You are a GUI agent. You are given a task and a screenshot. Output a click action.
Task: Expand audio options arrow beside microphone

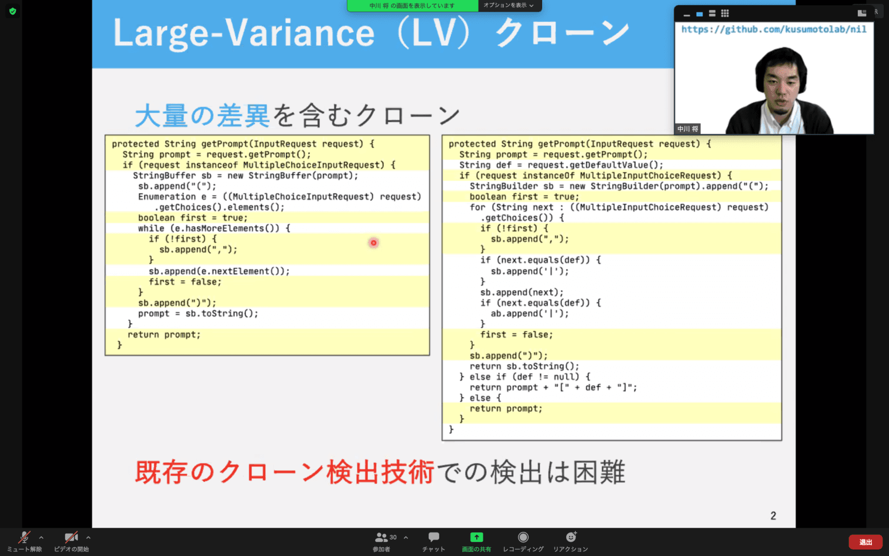click(x=41, y=537)
